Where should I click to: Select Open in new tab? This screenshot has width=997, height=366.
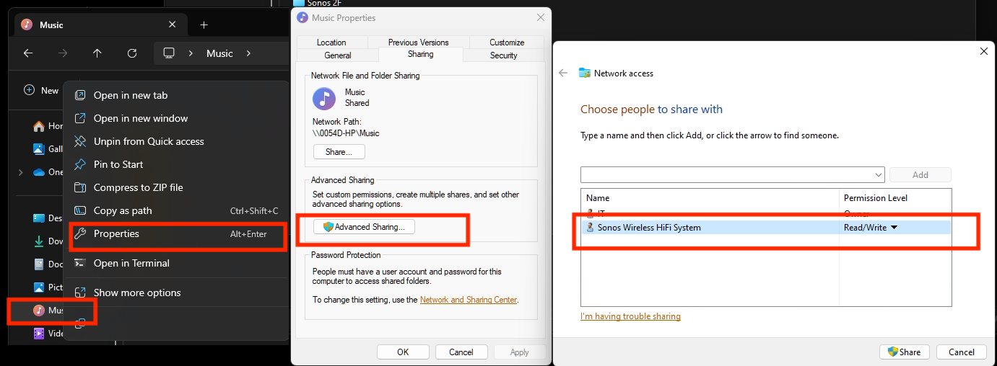tap(176, 95)
